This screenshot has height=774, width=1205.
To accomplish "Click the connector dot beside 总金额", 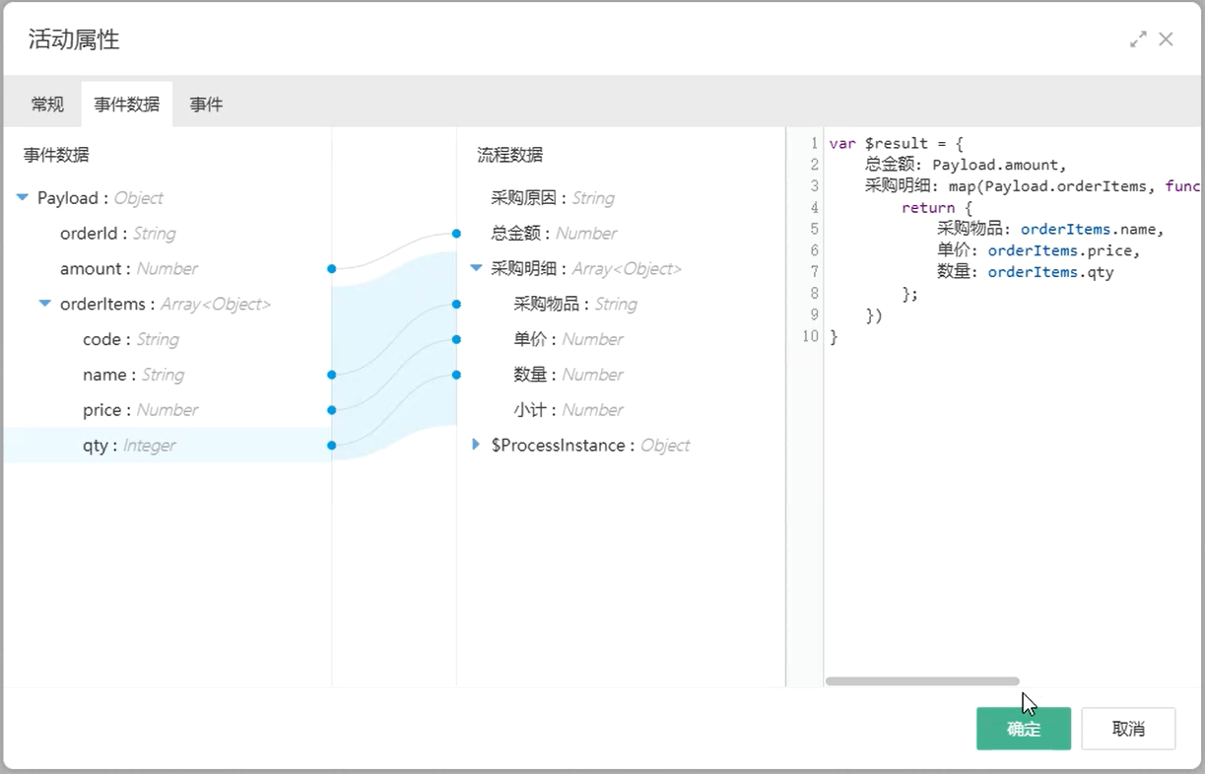I will click(x=456, y=234).
